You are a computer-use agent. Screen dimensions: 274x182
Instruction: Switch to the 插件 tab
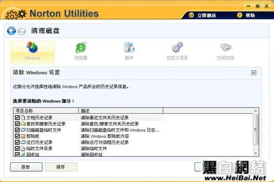[x=129, y=51]
